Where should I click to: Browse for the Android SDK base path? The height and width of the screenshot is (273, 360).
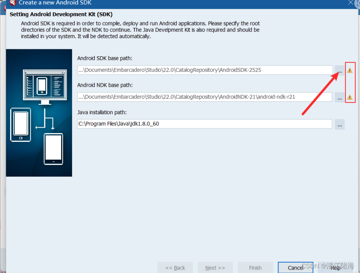(x=340, y=71)
